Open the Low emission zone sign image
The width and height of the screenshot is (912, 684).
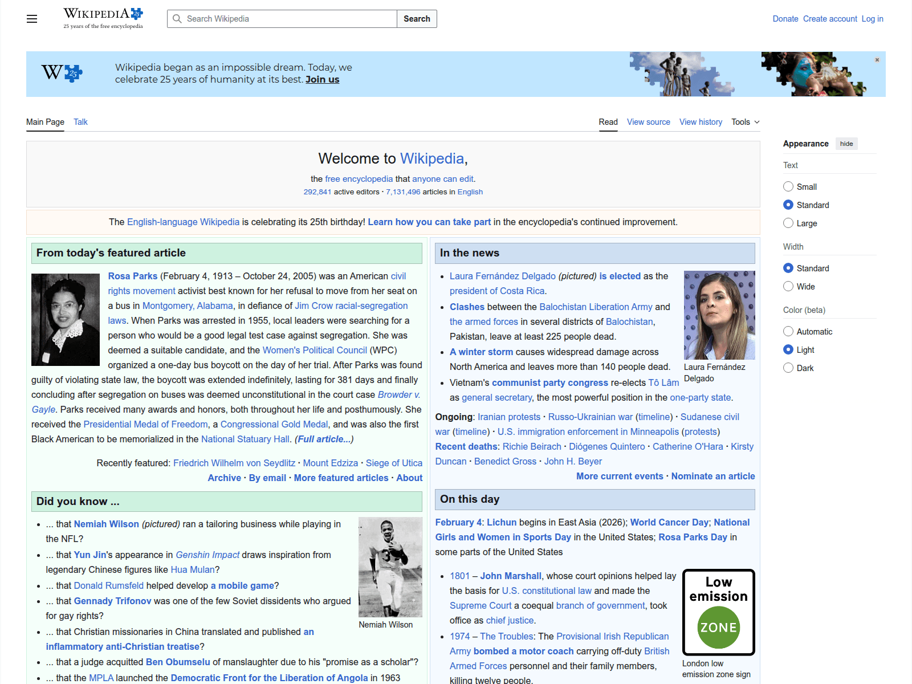(x=719, y=612)
